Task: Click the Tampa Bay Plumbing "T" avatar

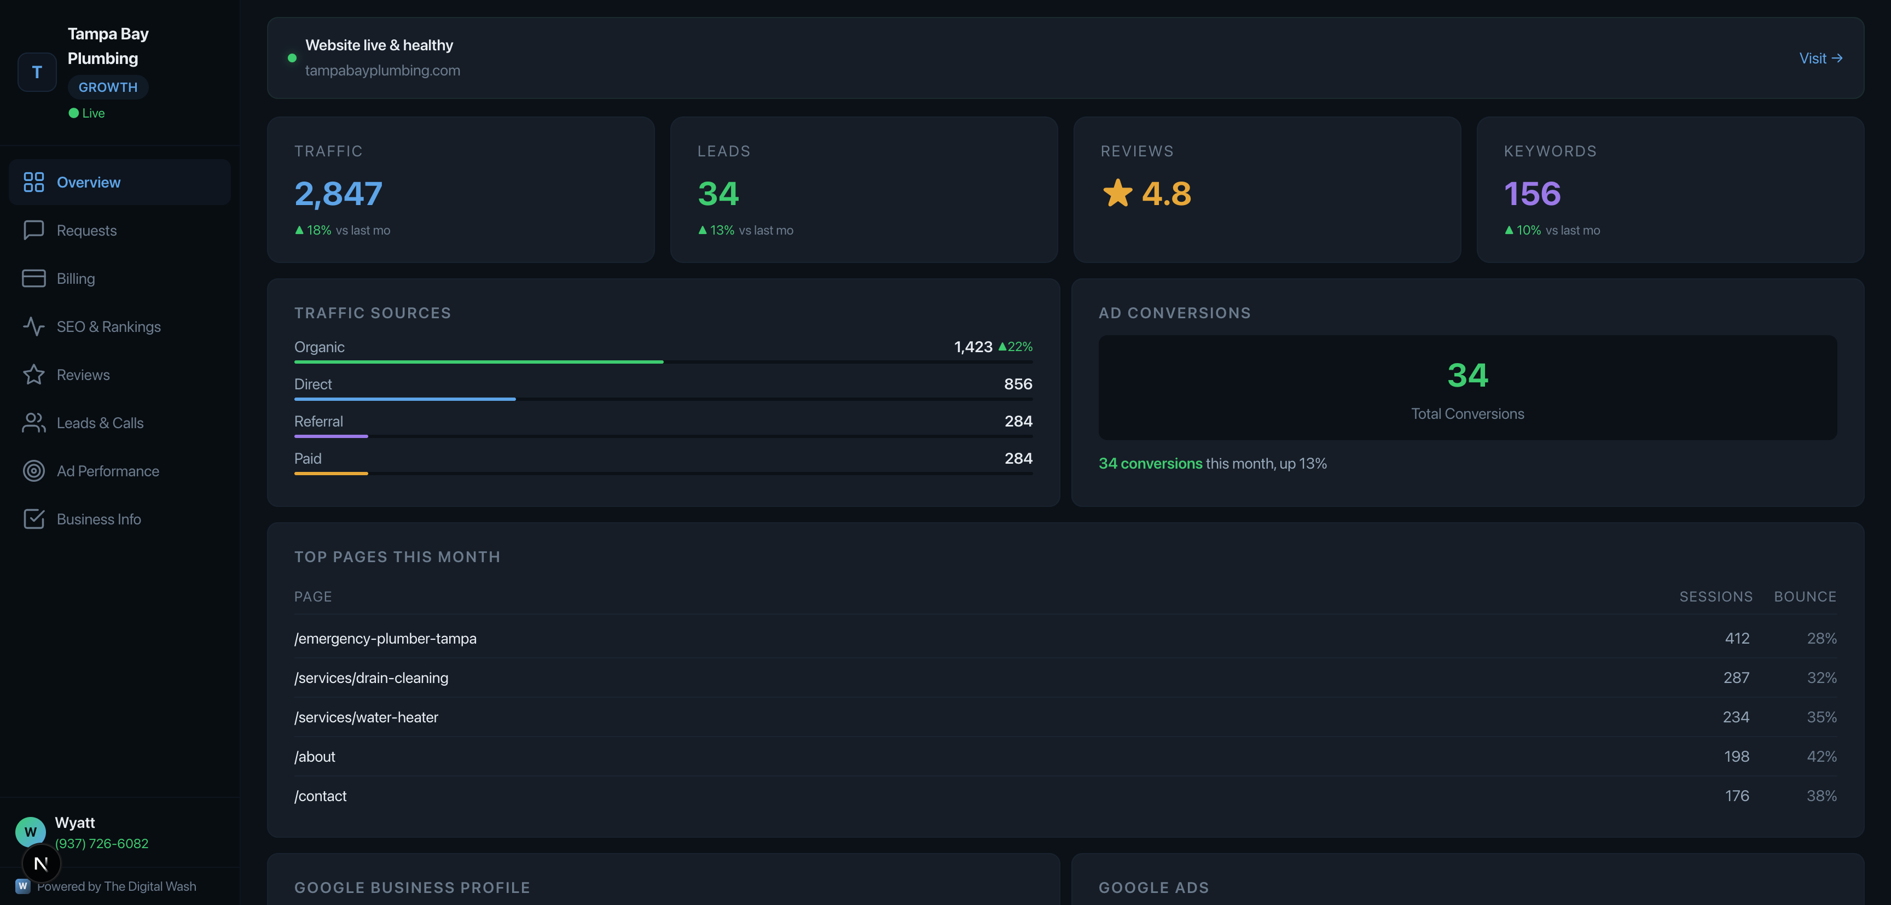Action: (x=37, y=72)
